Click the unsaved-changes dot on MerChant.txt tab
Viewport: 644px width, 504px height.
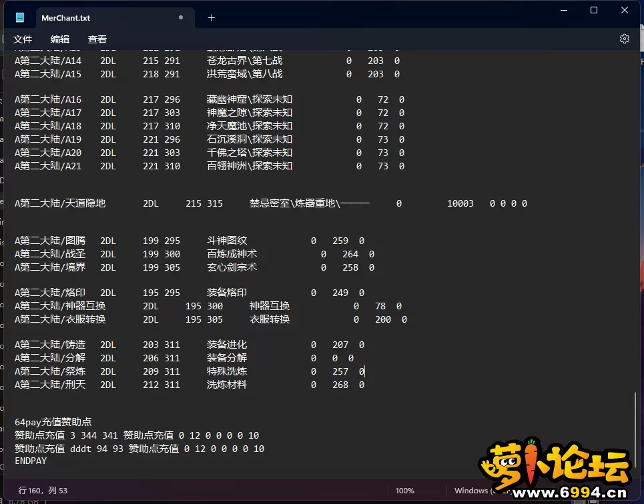(181, 17)
